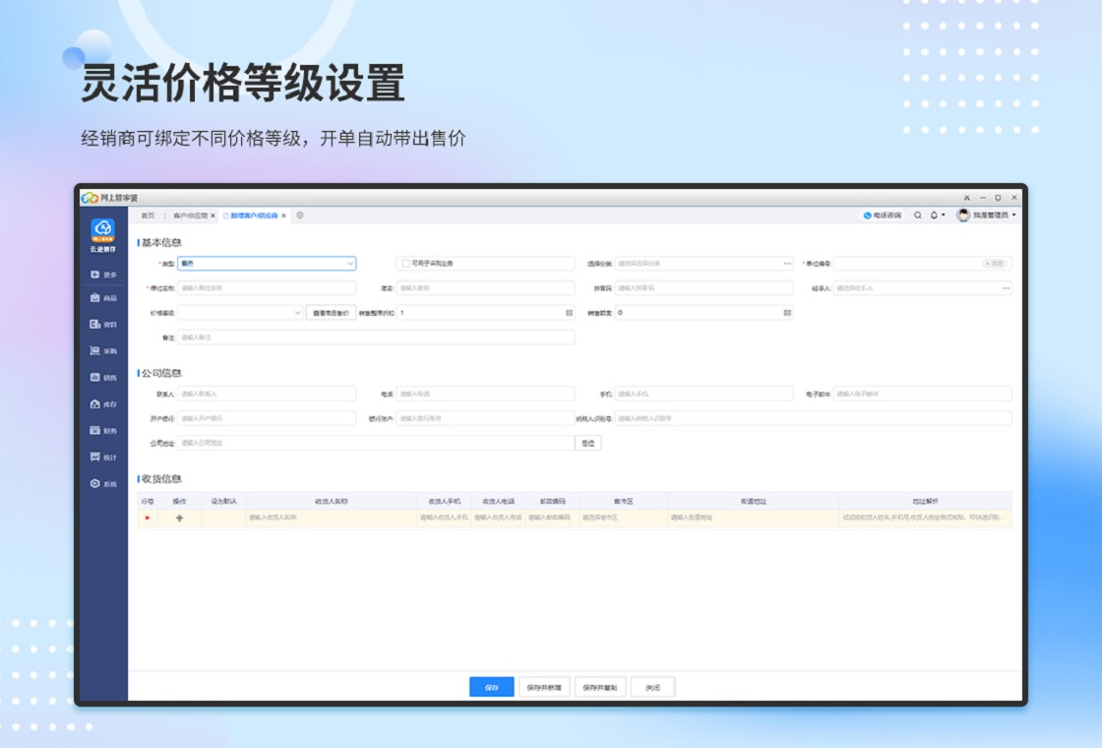Viewport: 1102px width, 748px height.
Task: Focus the 联系人 input field
Action: 267,394
